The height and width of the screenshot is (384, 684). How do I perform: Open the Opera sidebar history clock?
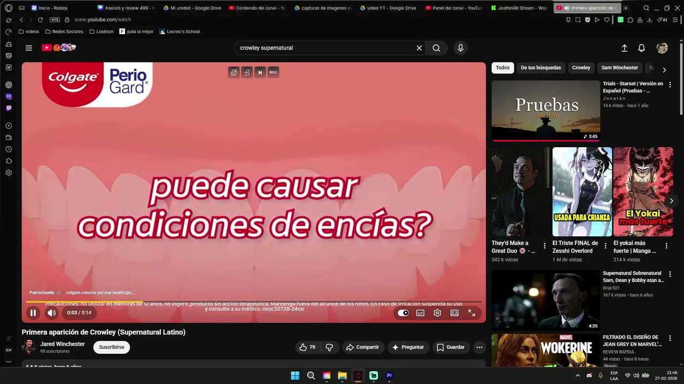[x=9, y=149]
